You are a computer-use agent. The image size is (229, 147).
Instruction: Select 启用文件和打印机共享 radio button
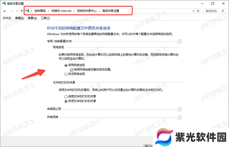point(66,97)
